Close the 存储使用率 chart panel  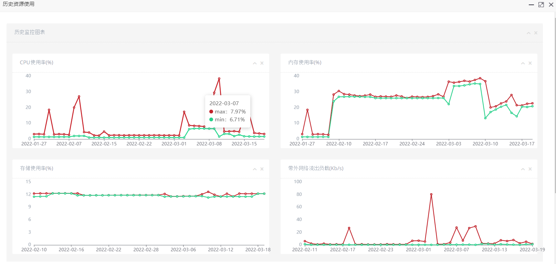pos(262,169)
